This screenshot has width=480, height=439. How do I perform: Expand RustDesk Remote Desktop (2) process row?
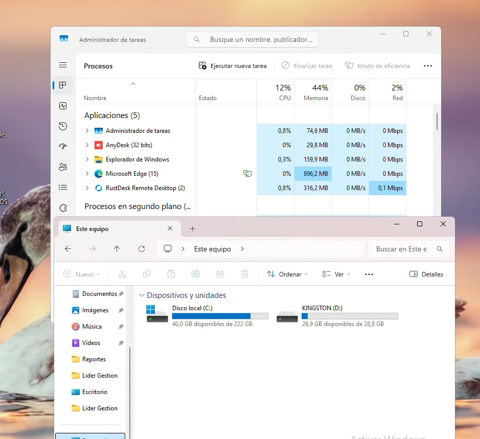[87, 188]
